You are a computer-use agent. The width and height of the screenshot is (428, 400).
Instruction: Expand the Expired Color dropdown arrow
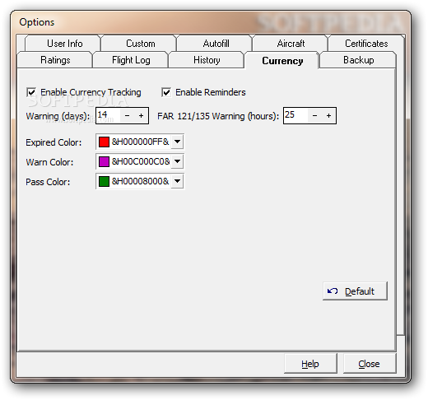pos(177,142)
